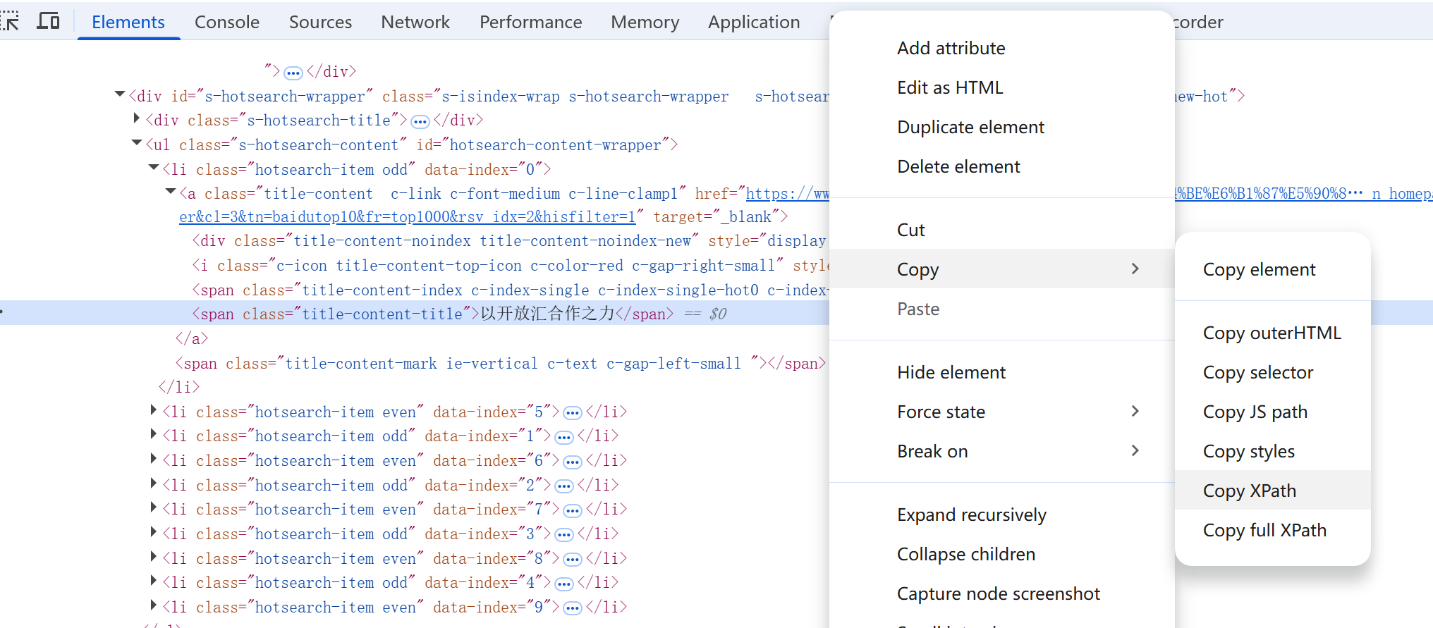The width and height of the screenshot is (1433, 628).
Task: Expand the li data-index="2" node
Action: click(x=154, y=484)
